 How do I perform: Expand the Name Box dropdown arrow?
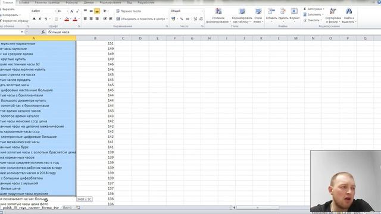coord(22,32)
